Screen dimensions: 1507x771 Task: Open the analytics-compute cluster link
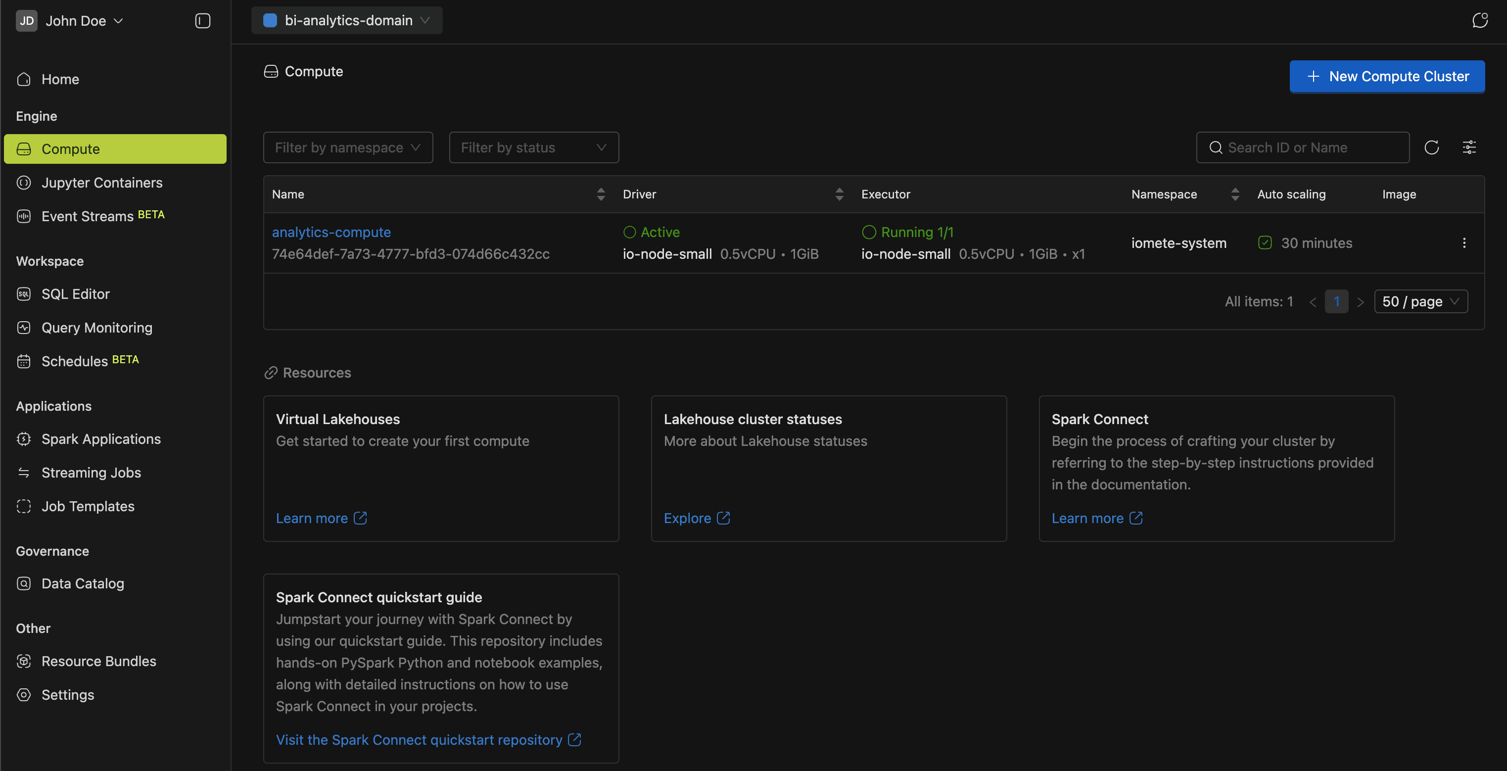point(331,232)
